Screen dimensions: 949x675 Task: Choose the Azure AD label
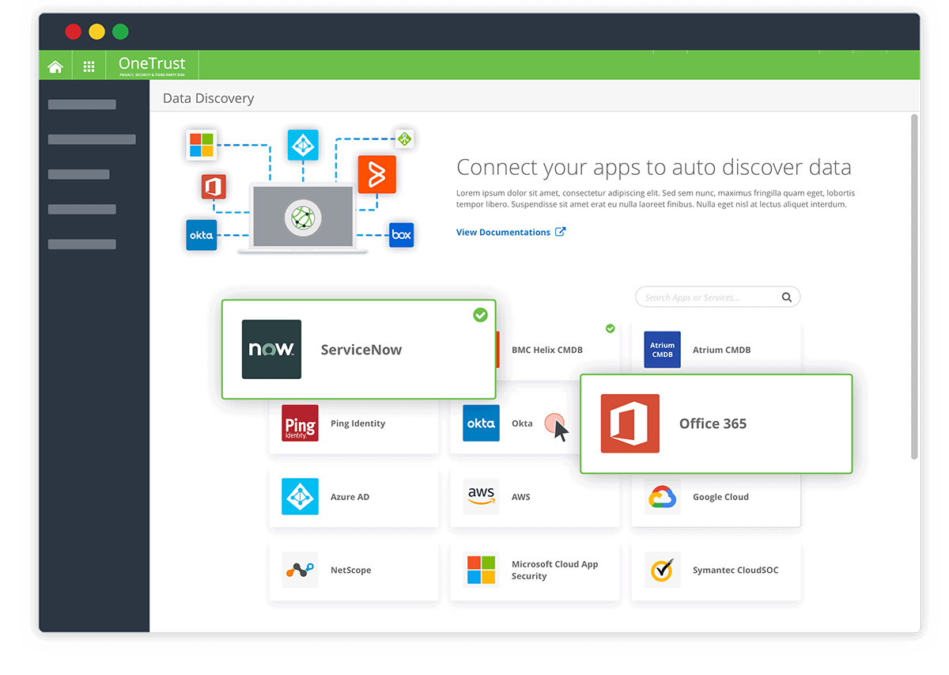click(350, 497)
